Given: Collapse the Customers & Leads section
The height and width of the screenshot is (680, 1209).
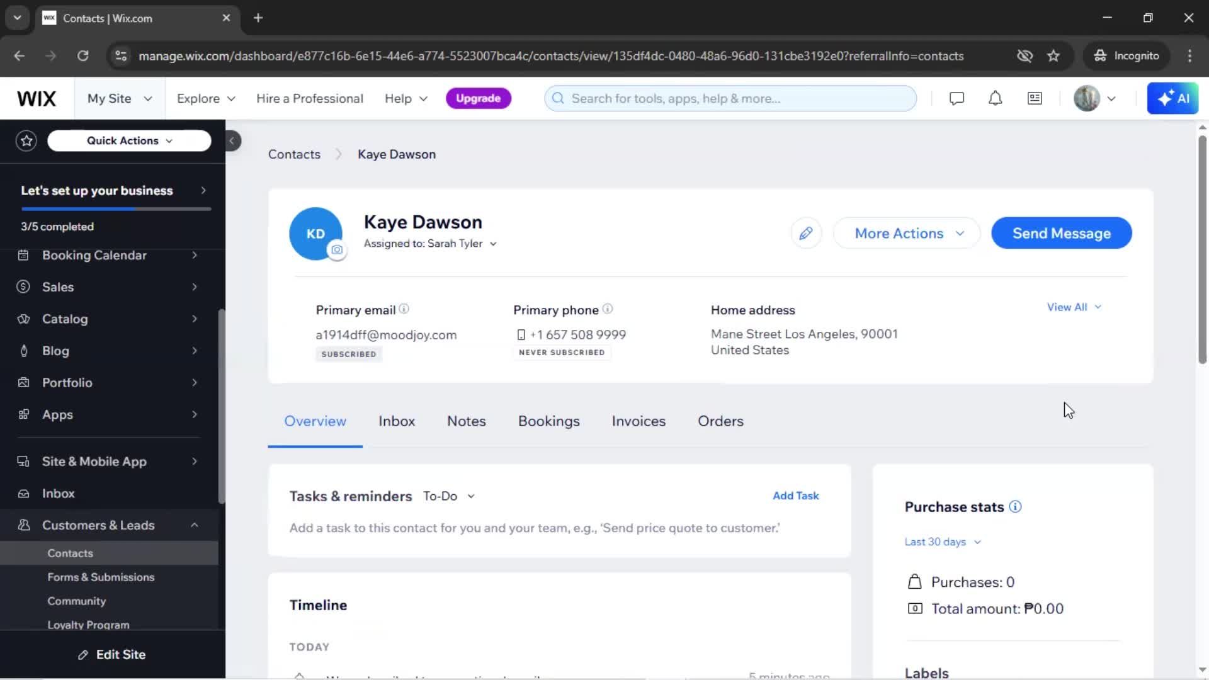Looking at the screenshot, I should click(x=195, y=525).
